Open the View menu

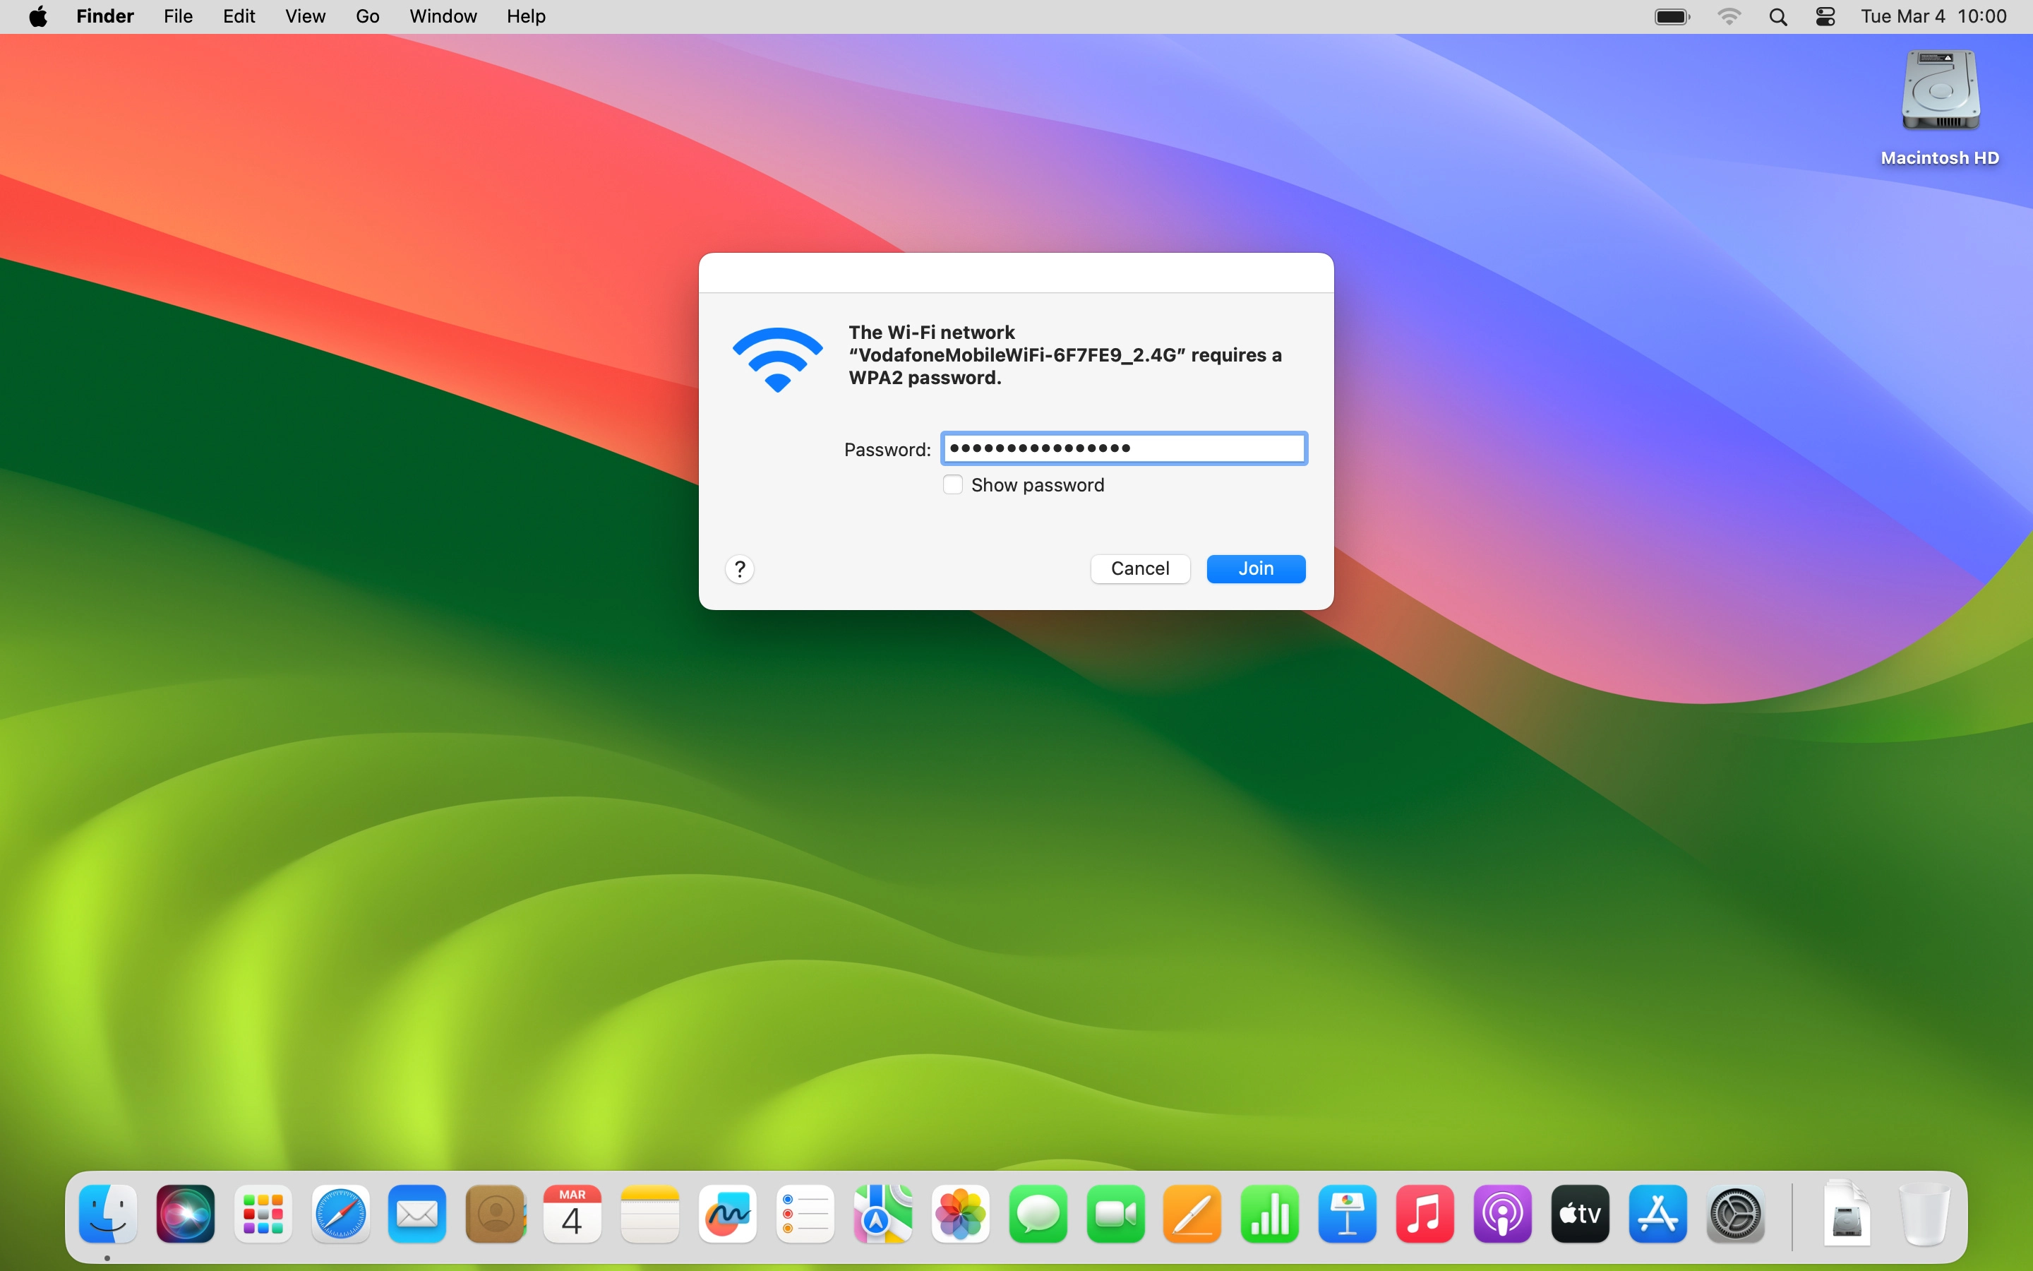point(305,17)
